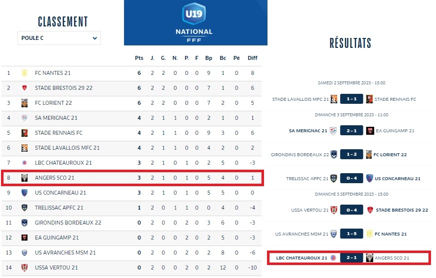Open the Poule C dropdown

click(x=59, y=38)
